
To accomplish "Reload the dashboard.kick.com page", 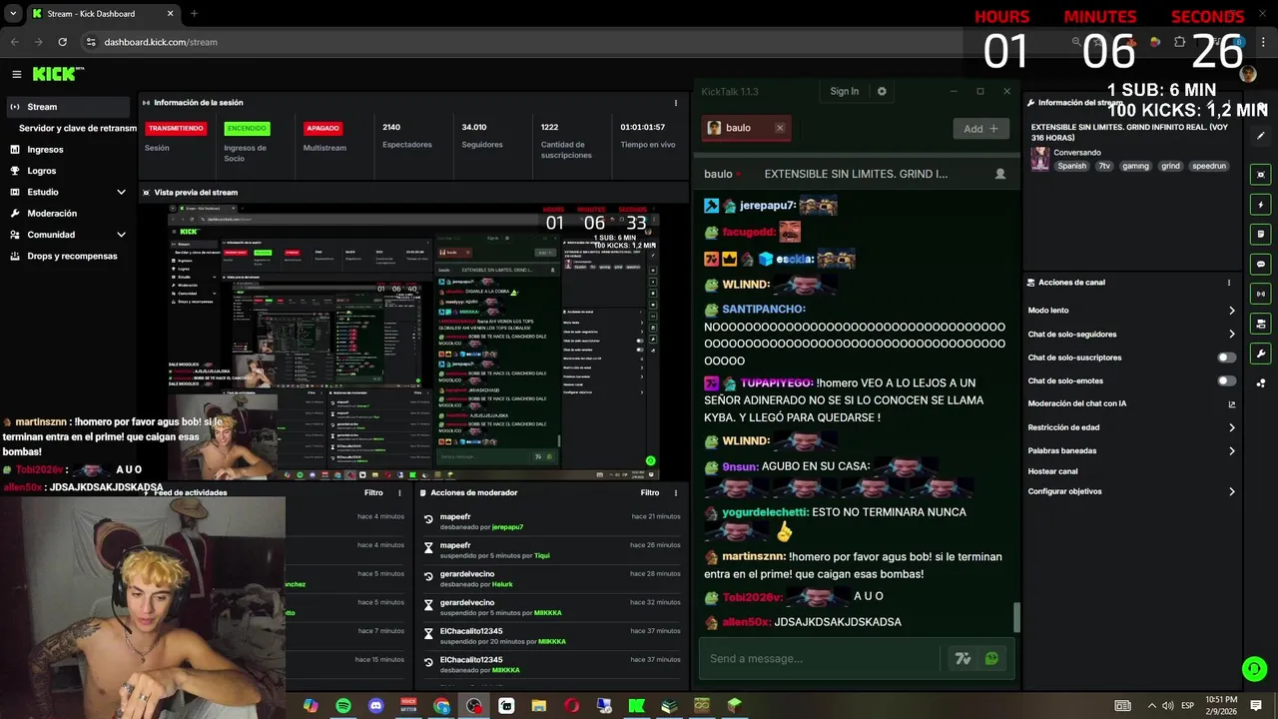I will [62, 42].
